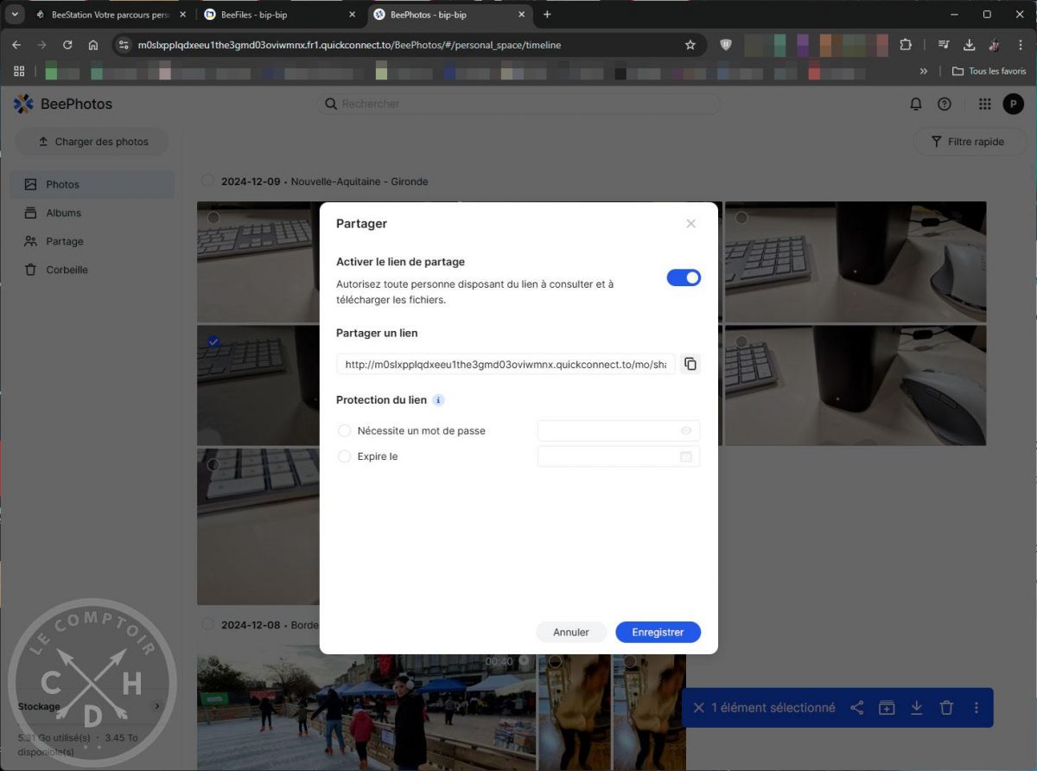The width and height of the screenshot is (1037, 771).
Task: Open the expiry date calendar picker
Action: pos(686,456)
